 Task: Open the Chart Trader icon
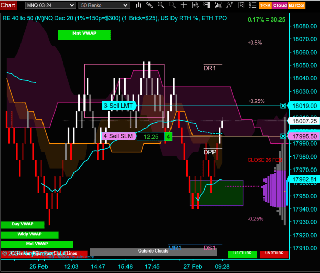[x=207, y=5]
